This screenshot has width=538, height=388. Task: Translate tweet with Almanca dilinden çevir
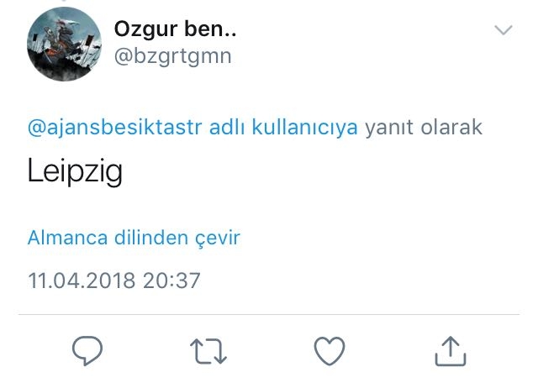coord(134,238)
